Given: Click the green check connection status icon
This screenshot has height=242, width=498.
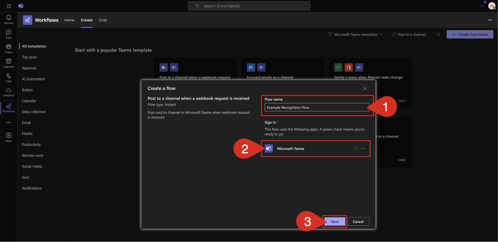Looking at the screenshot, I should [x=355, y=149].
